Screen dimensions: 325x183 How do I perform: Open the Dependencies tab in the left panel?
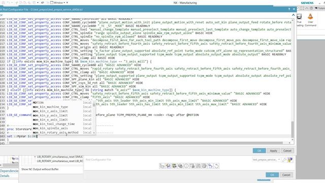click(x=9, y=171)
